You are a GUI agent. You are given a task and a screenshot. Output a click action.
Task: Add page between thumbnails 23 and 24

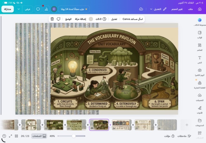click(x=110, y=125)
